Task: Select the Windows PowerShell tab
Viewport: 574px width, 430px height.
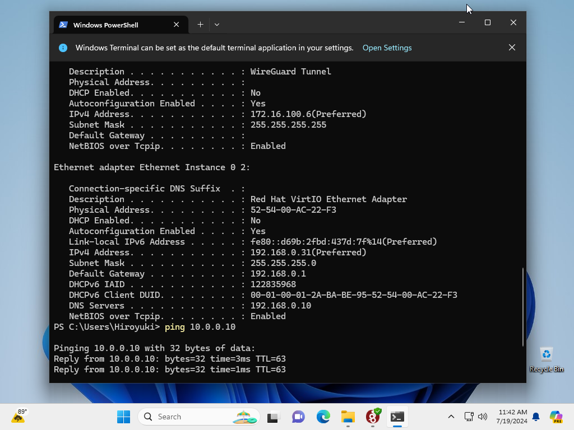Action: [x=121, y=25]
